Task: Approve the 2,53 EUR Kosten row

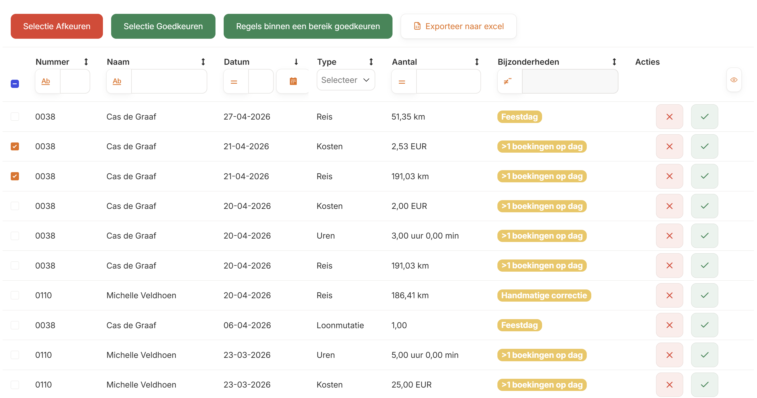Action: (704, 146)
